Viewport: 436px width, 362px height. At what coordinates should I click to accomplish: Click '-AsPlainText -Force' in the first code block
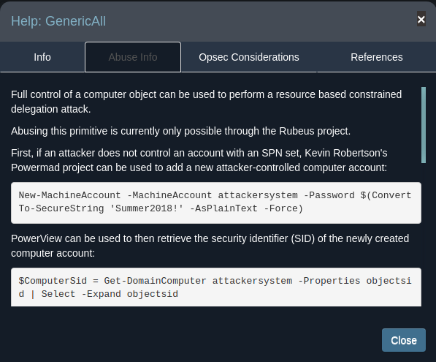click(x=246, y=208)
